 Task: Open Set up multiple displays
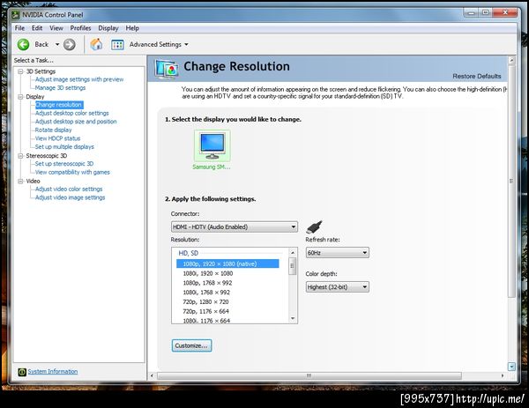pyautogui.click(x=64, y=146)
